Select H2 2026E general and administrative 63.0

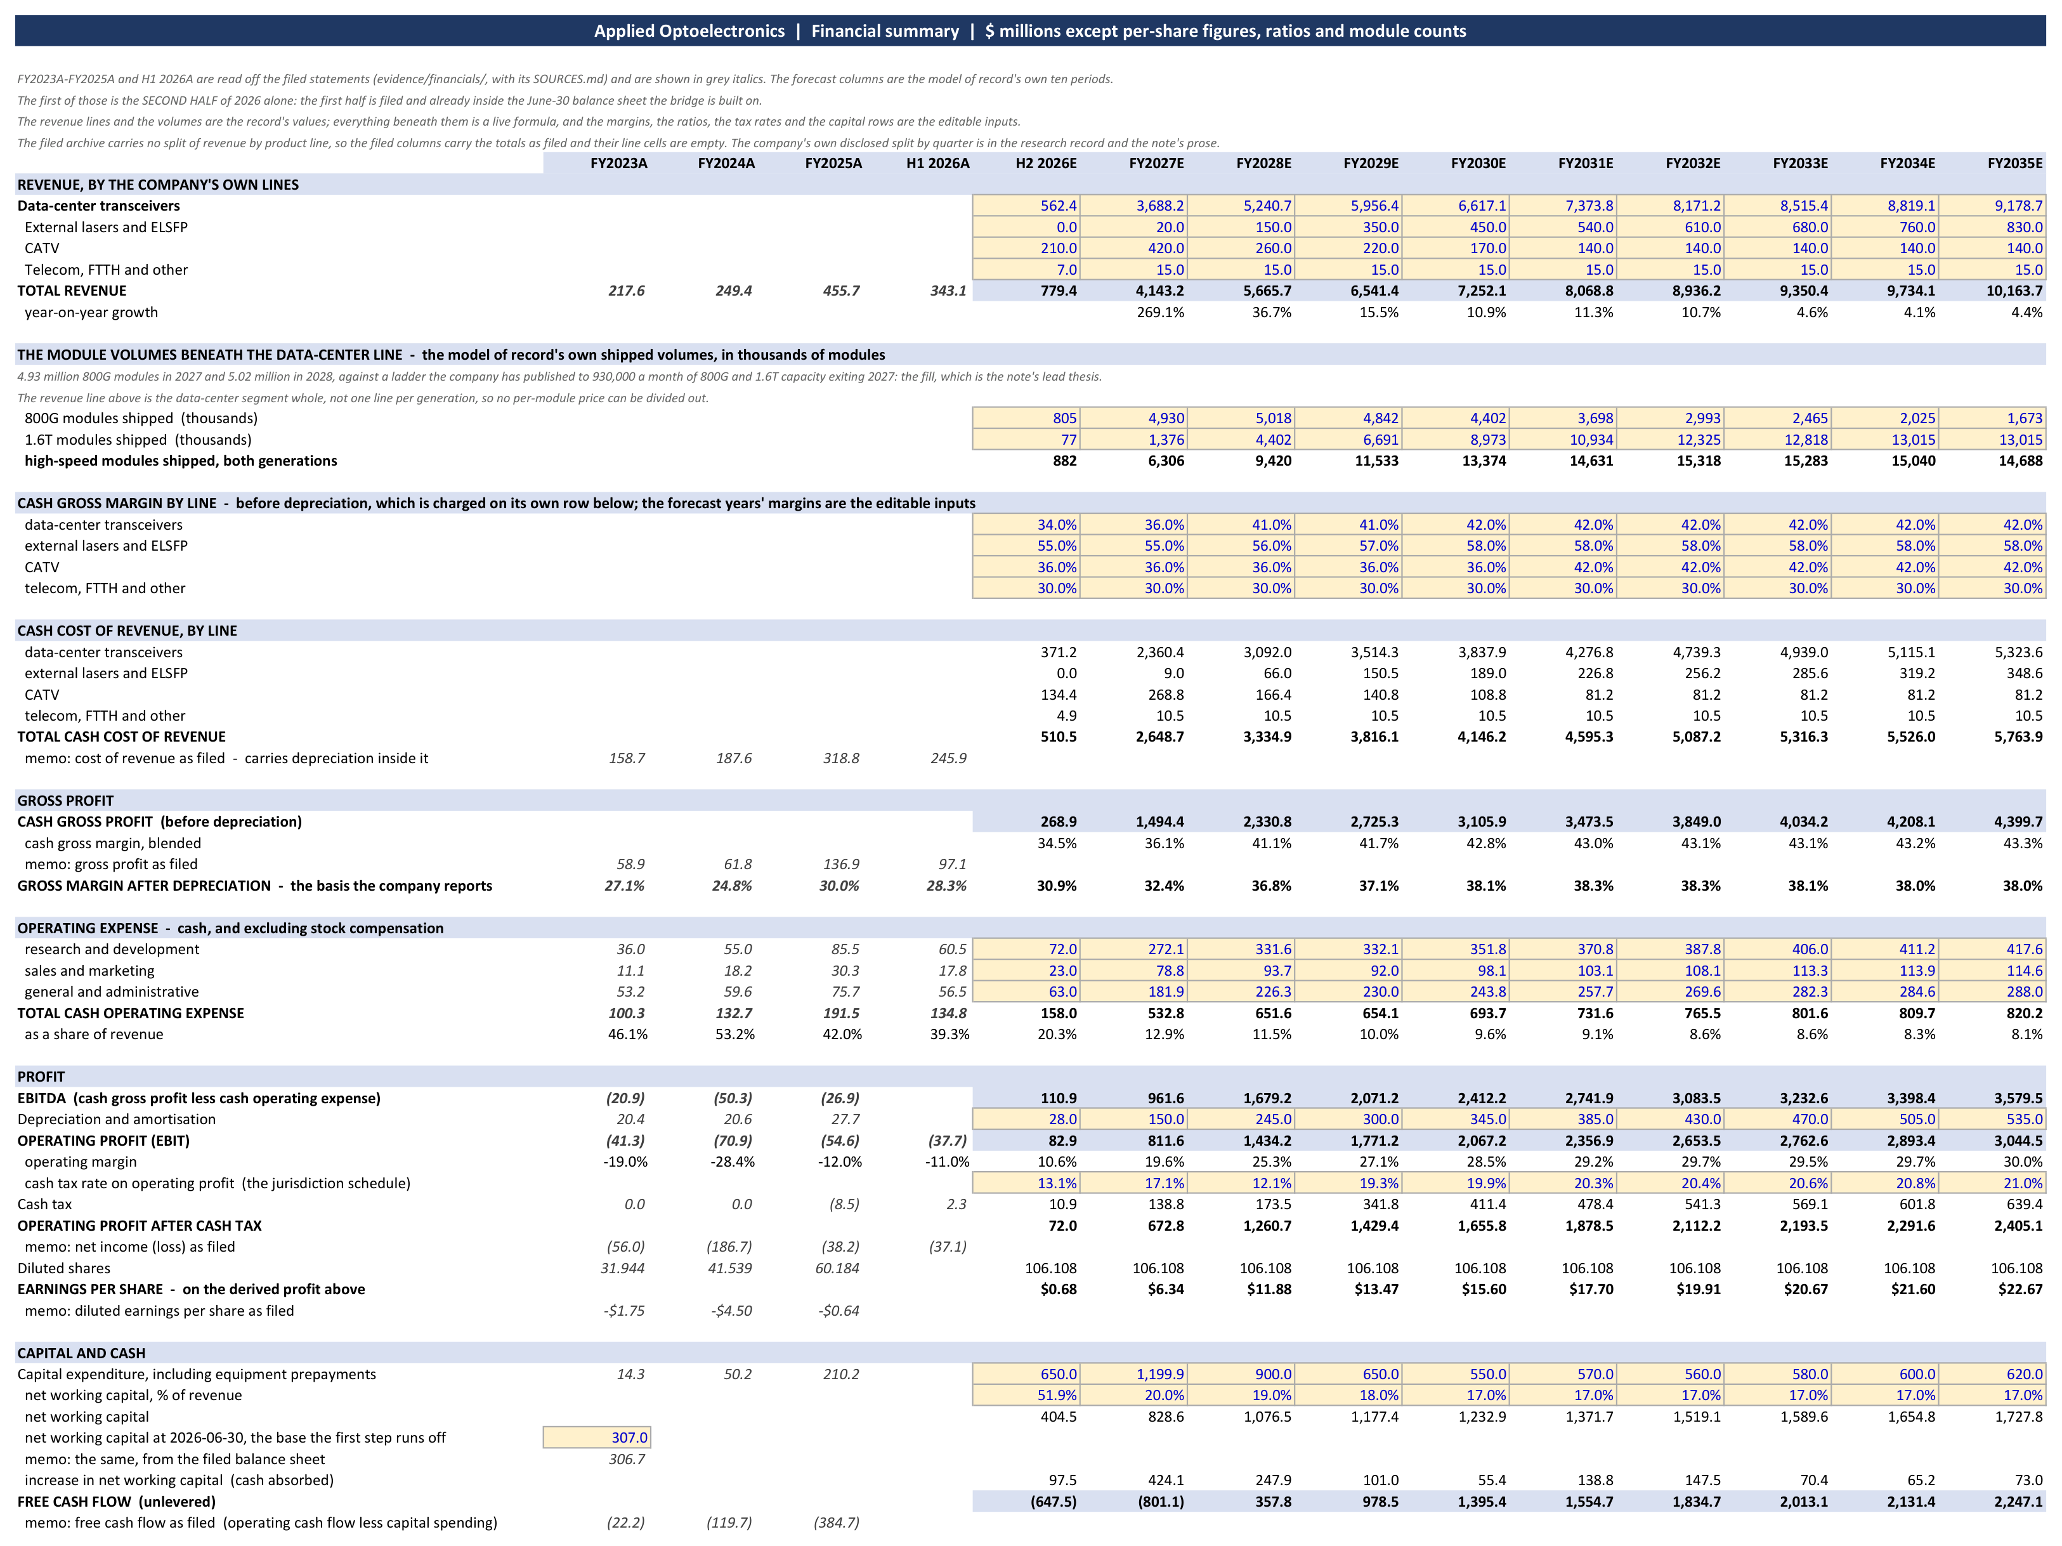point(1026,991)
